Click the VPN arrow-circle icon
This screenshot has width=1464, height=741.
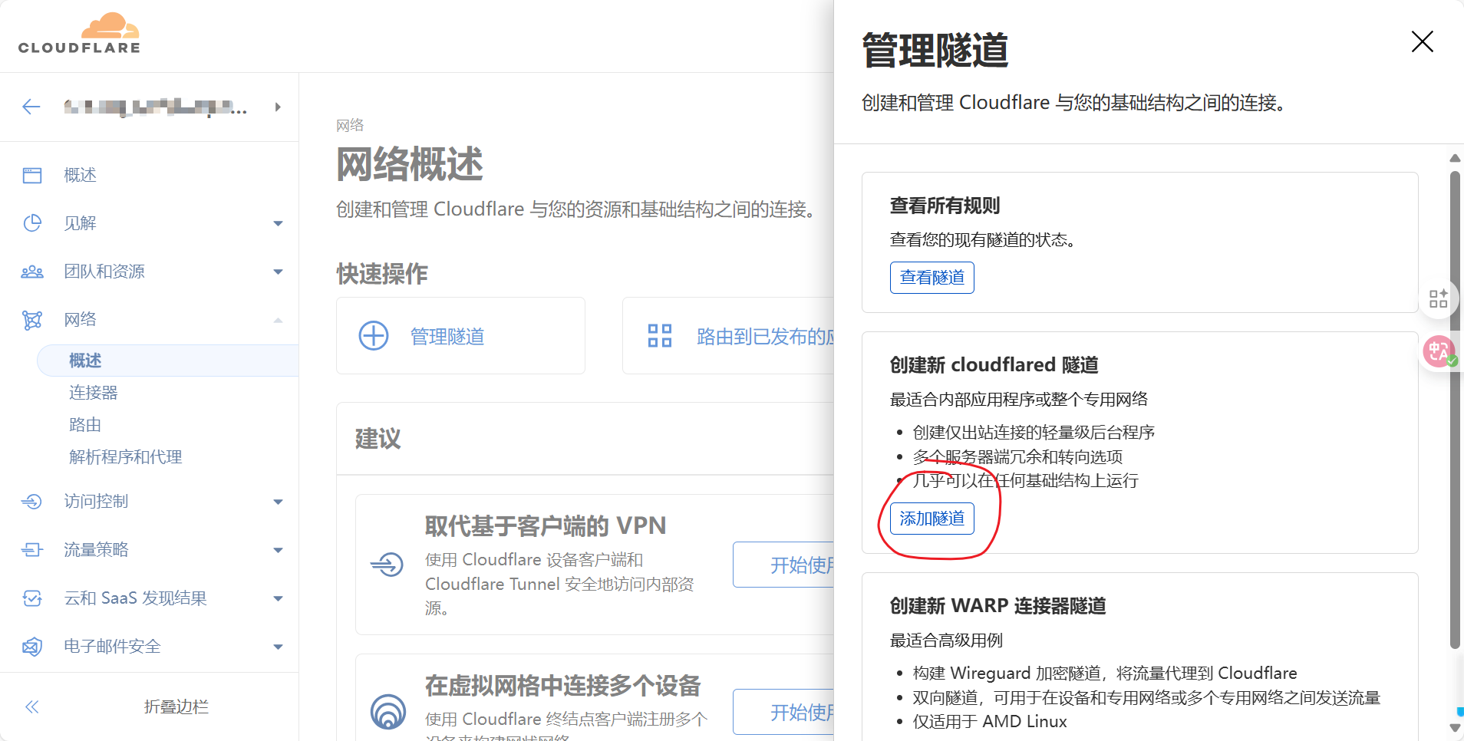(387, 565)
